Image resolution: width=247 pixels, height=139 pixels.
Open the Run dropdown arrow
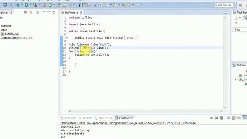(30, 5)
